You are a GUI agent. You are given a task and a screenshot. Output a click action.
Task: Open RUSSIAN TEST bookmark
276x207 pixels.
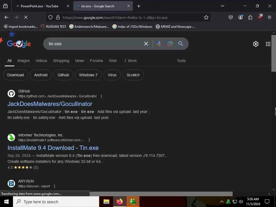(53, 27)
